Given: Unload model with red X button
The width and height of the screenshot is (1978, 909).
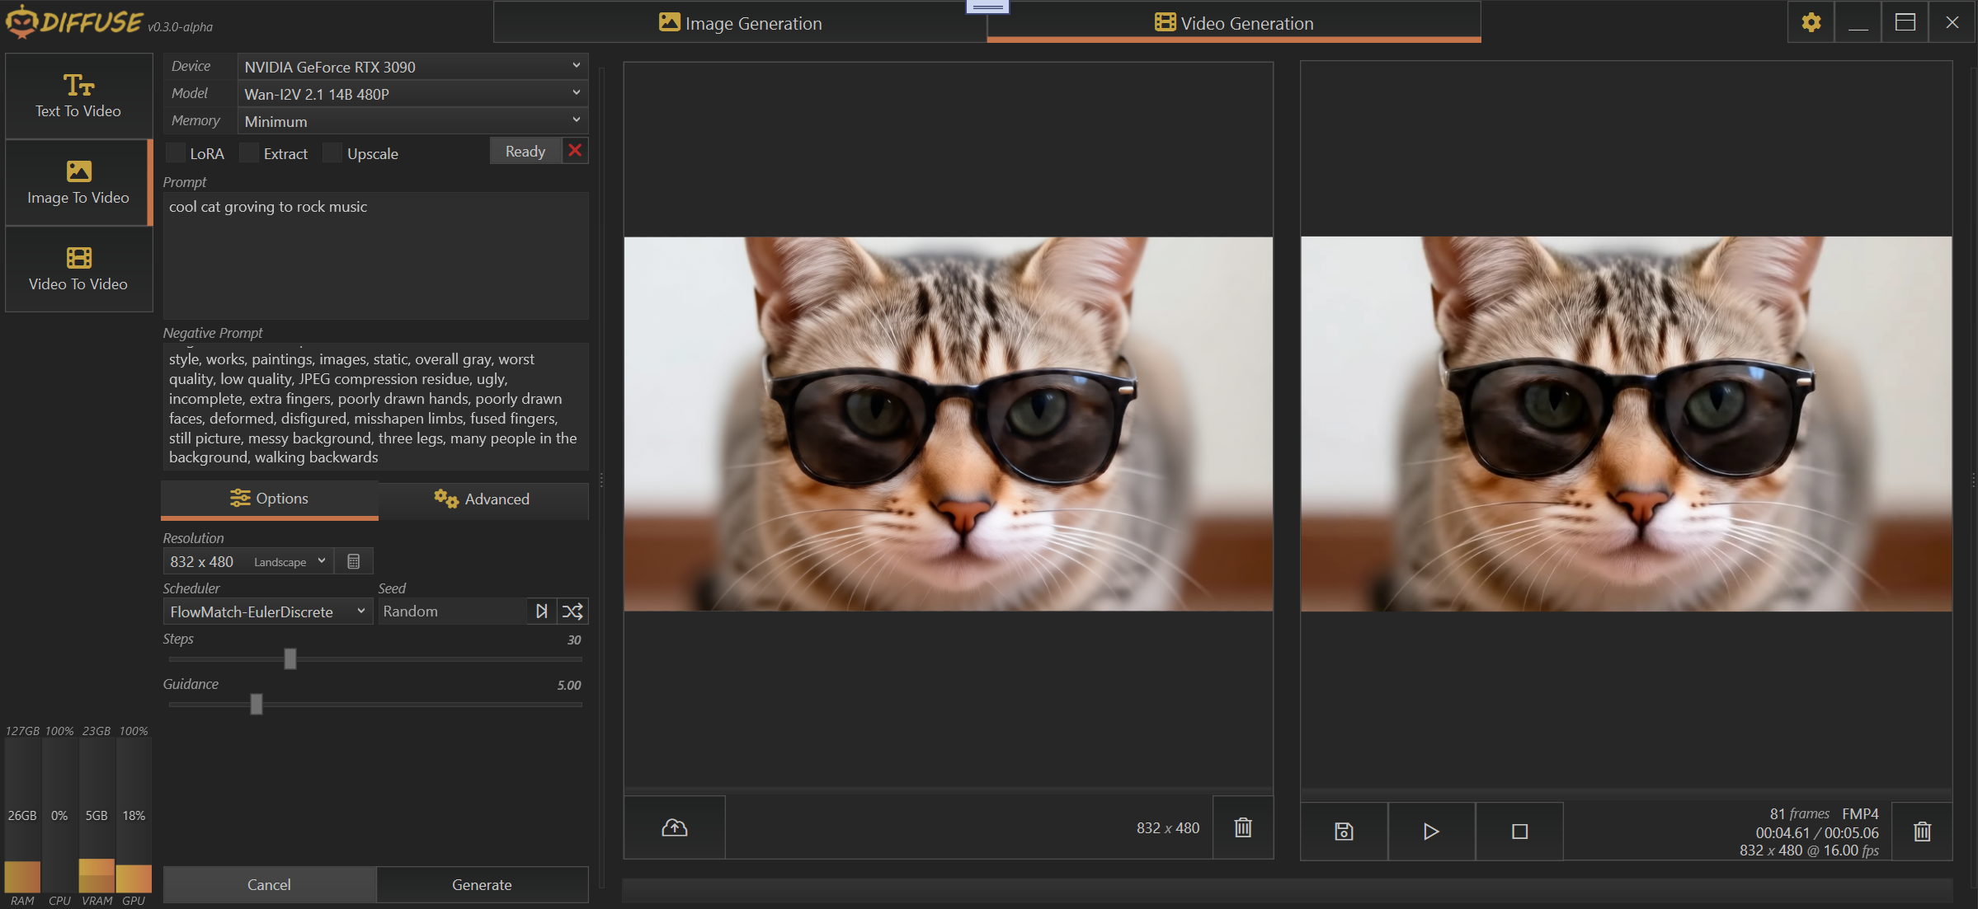Looking at the screenshot, I should (575, 151).
